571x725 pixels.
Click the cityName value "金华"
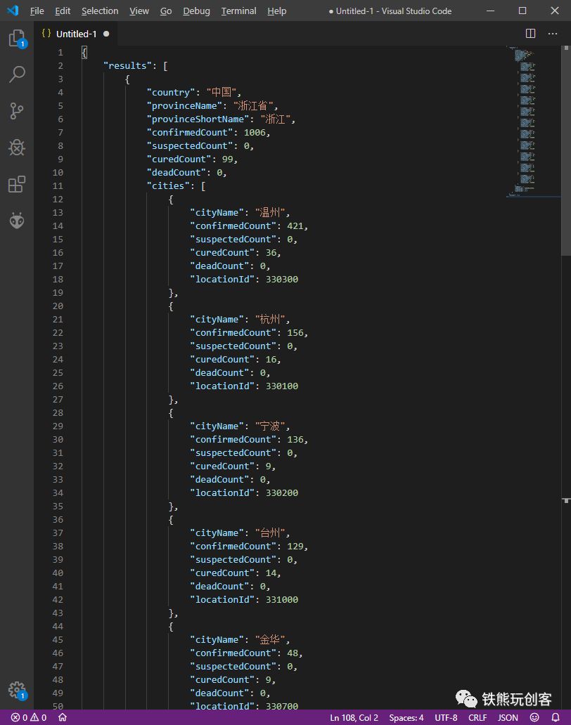270,640
